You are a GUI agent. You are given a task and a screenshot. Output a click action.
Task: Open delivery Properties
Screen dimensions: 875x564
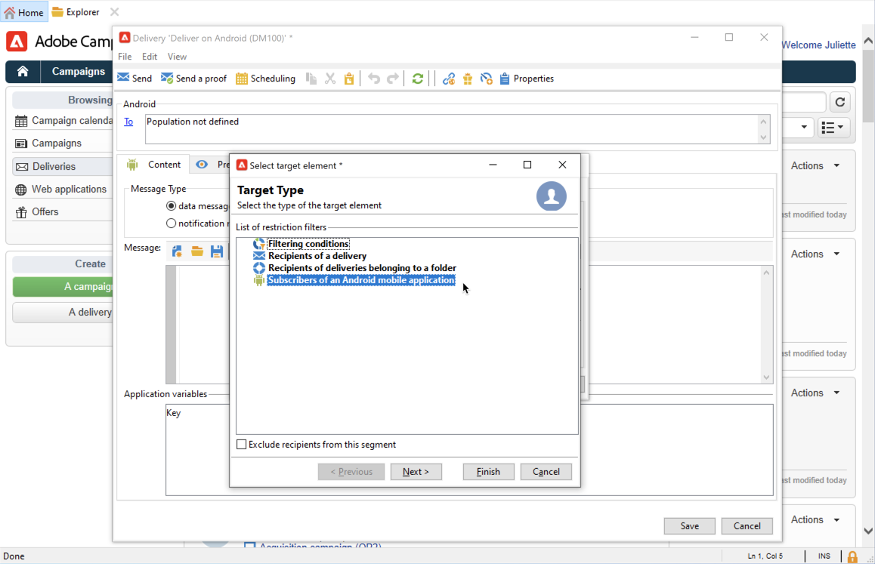(527, 78)
